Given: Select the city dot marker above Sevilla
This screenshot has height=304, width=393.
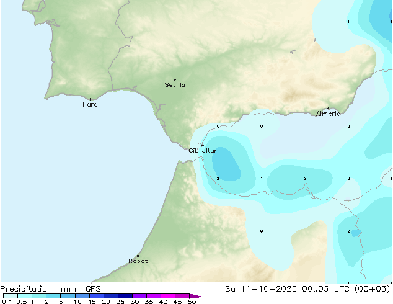Looking at the screenshot, I should pyautogui.click(x=175, y=79).
